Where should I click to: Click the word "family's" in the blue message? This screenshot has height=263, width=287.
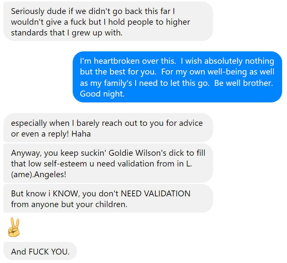pos(118,83)
